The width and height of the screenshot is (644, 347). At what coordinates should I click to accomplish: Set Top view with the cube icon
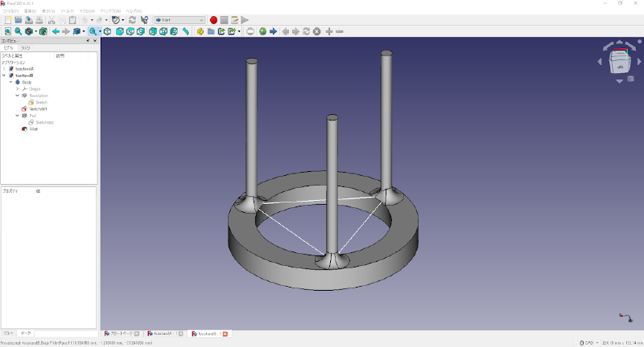click(130, 31)
